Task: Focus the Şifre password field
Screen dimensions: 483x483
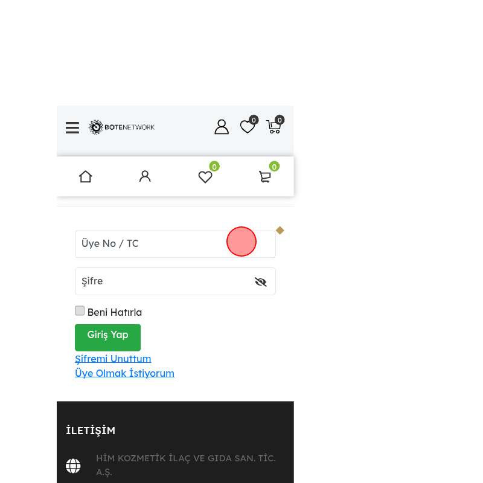Action: pos(175,281)
